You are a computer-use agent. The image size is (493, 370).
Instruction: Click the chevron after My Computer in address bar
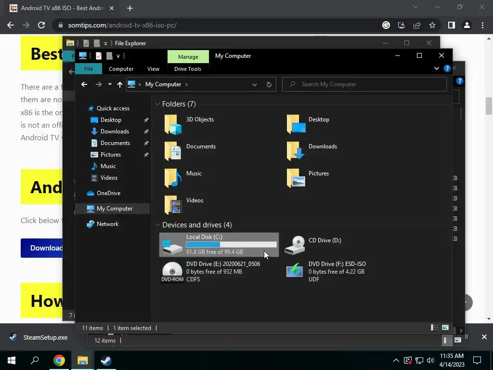click(x=186, y=84)
